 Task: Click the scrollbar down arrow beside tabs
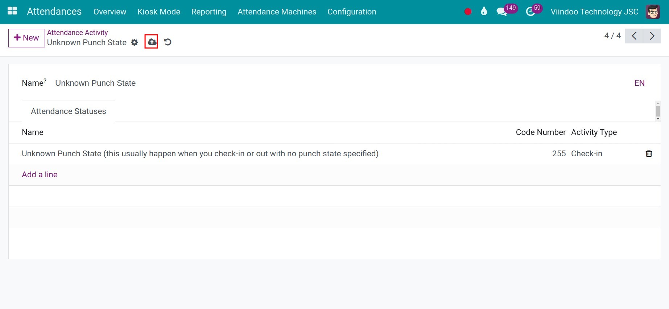coord(658,119)
